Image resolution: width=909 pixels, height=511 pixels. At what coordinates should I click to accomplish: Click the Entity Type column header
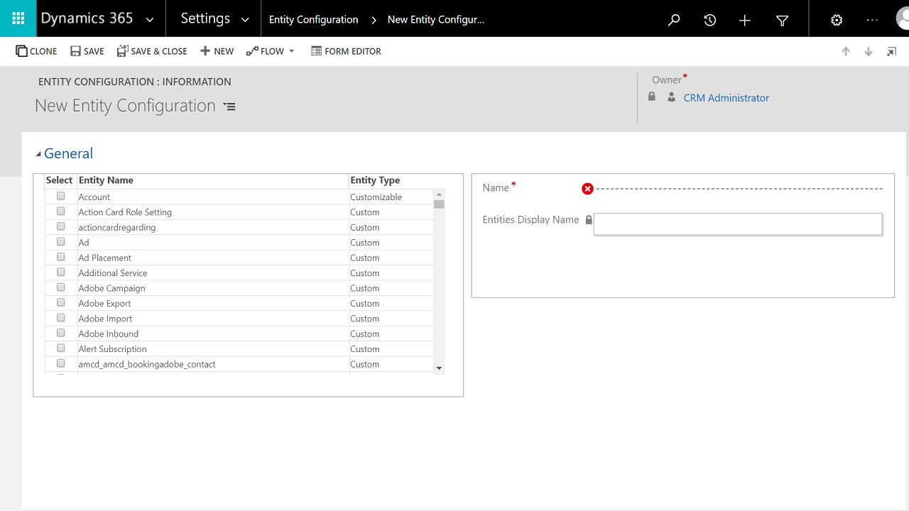(x=375, y=180)
